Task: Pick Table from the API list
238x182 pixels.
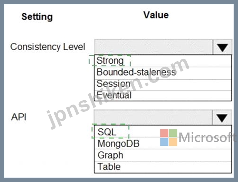Action: click(163, 167)
